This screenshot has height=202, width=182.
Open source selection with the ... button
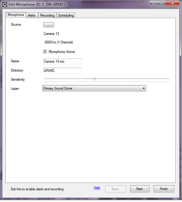click(x=49, y=25)
